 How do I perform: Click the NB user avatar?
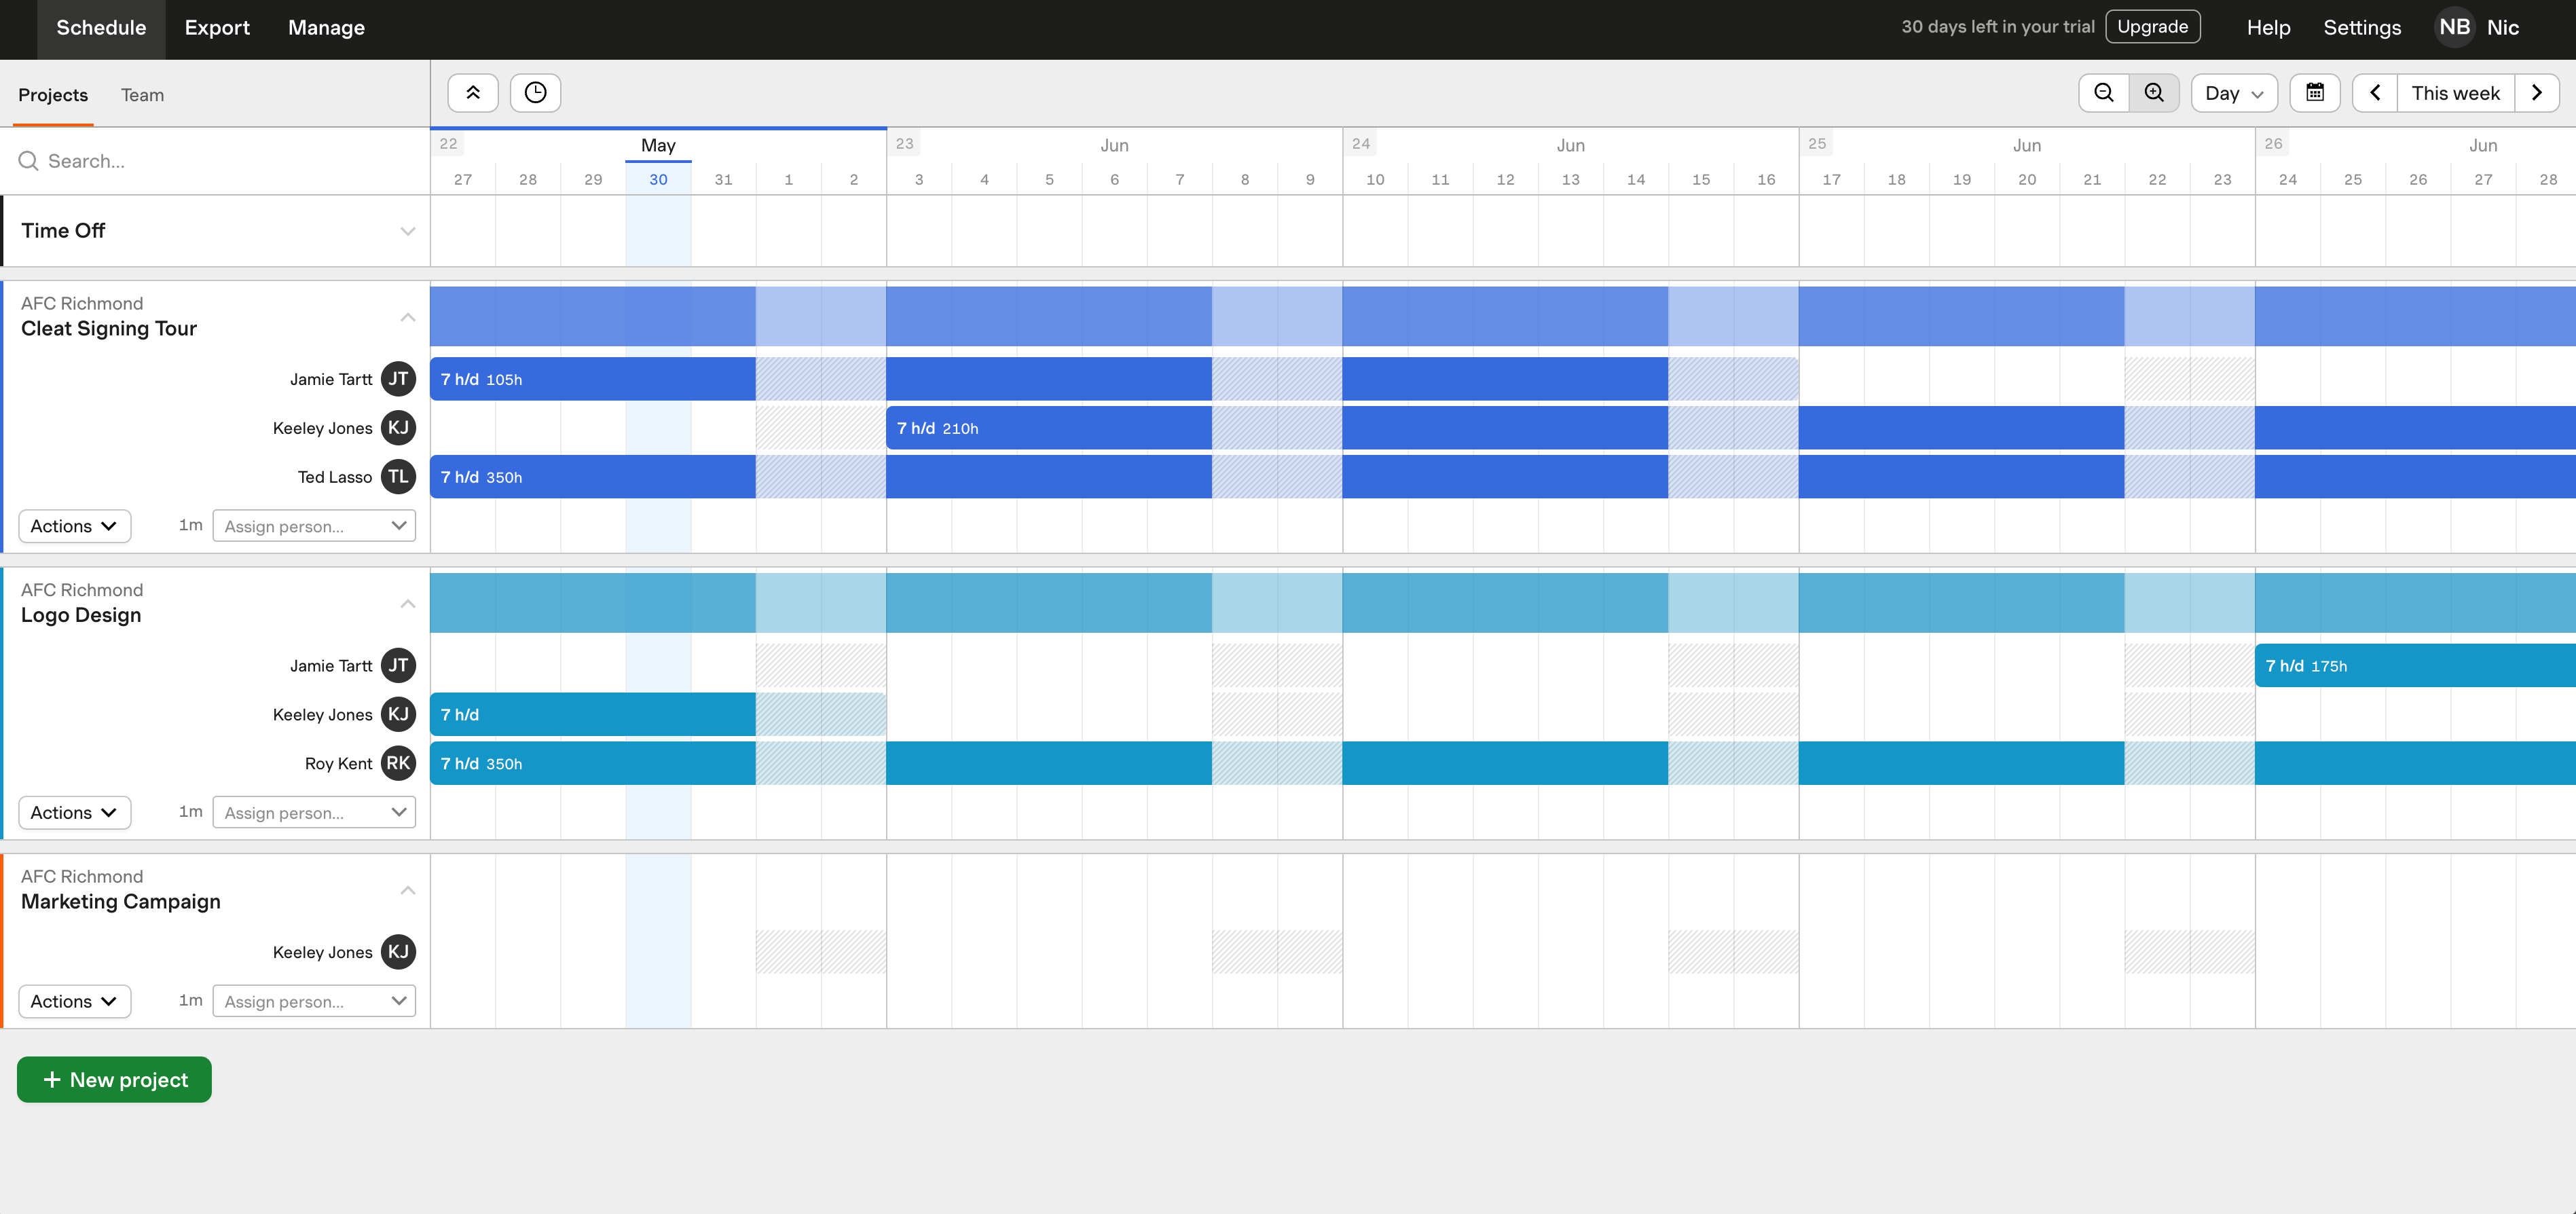pos(2454,27)
